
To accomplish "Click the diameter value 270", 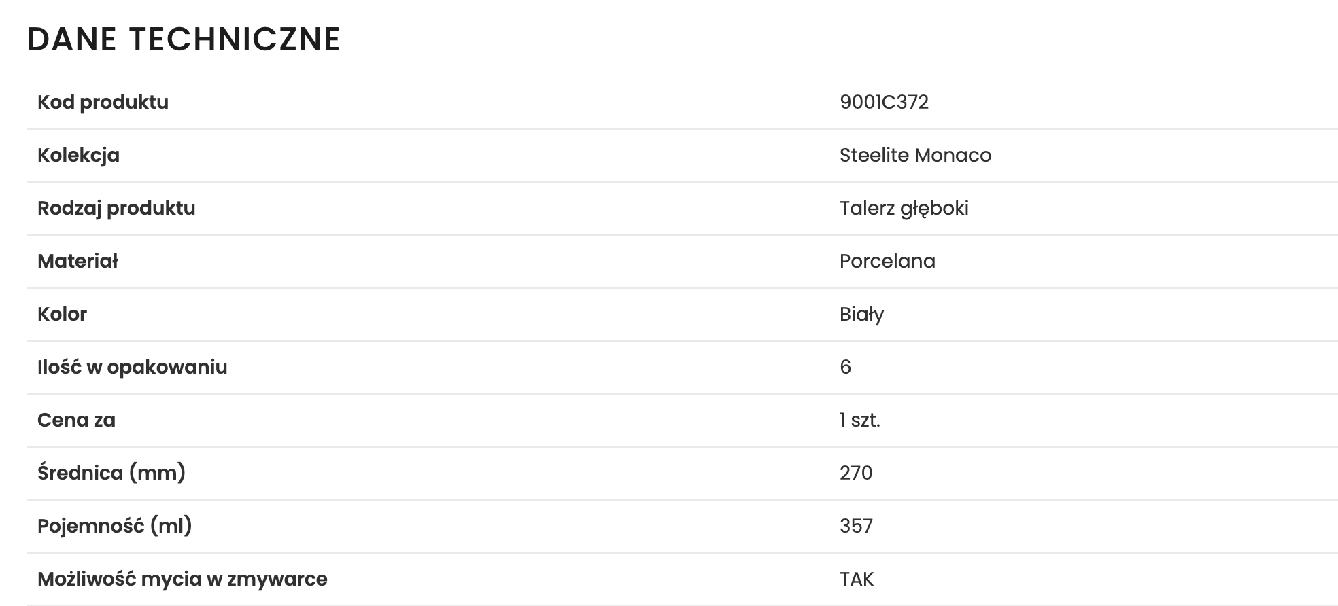I will coord(855,473).
